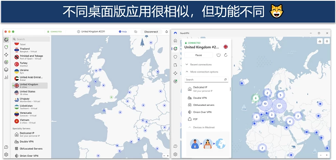The width and height of the screenshot is (336, 160).
Task: Click download icon at top-right of Windows map
Action: pos(320,41)
